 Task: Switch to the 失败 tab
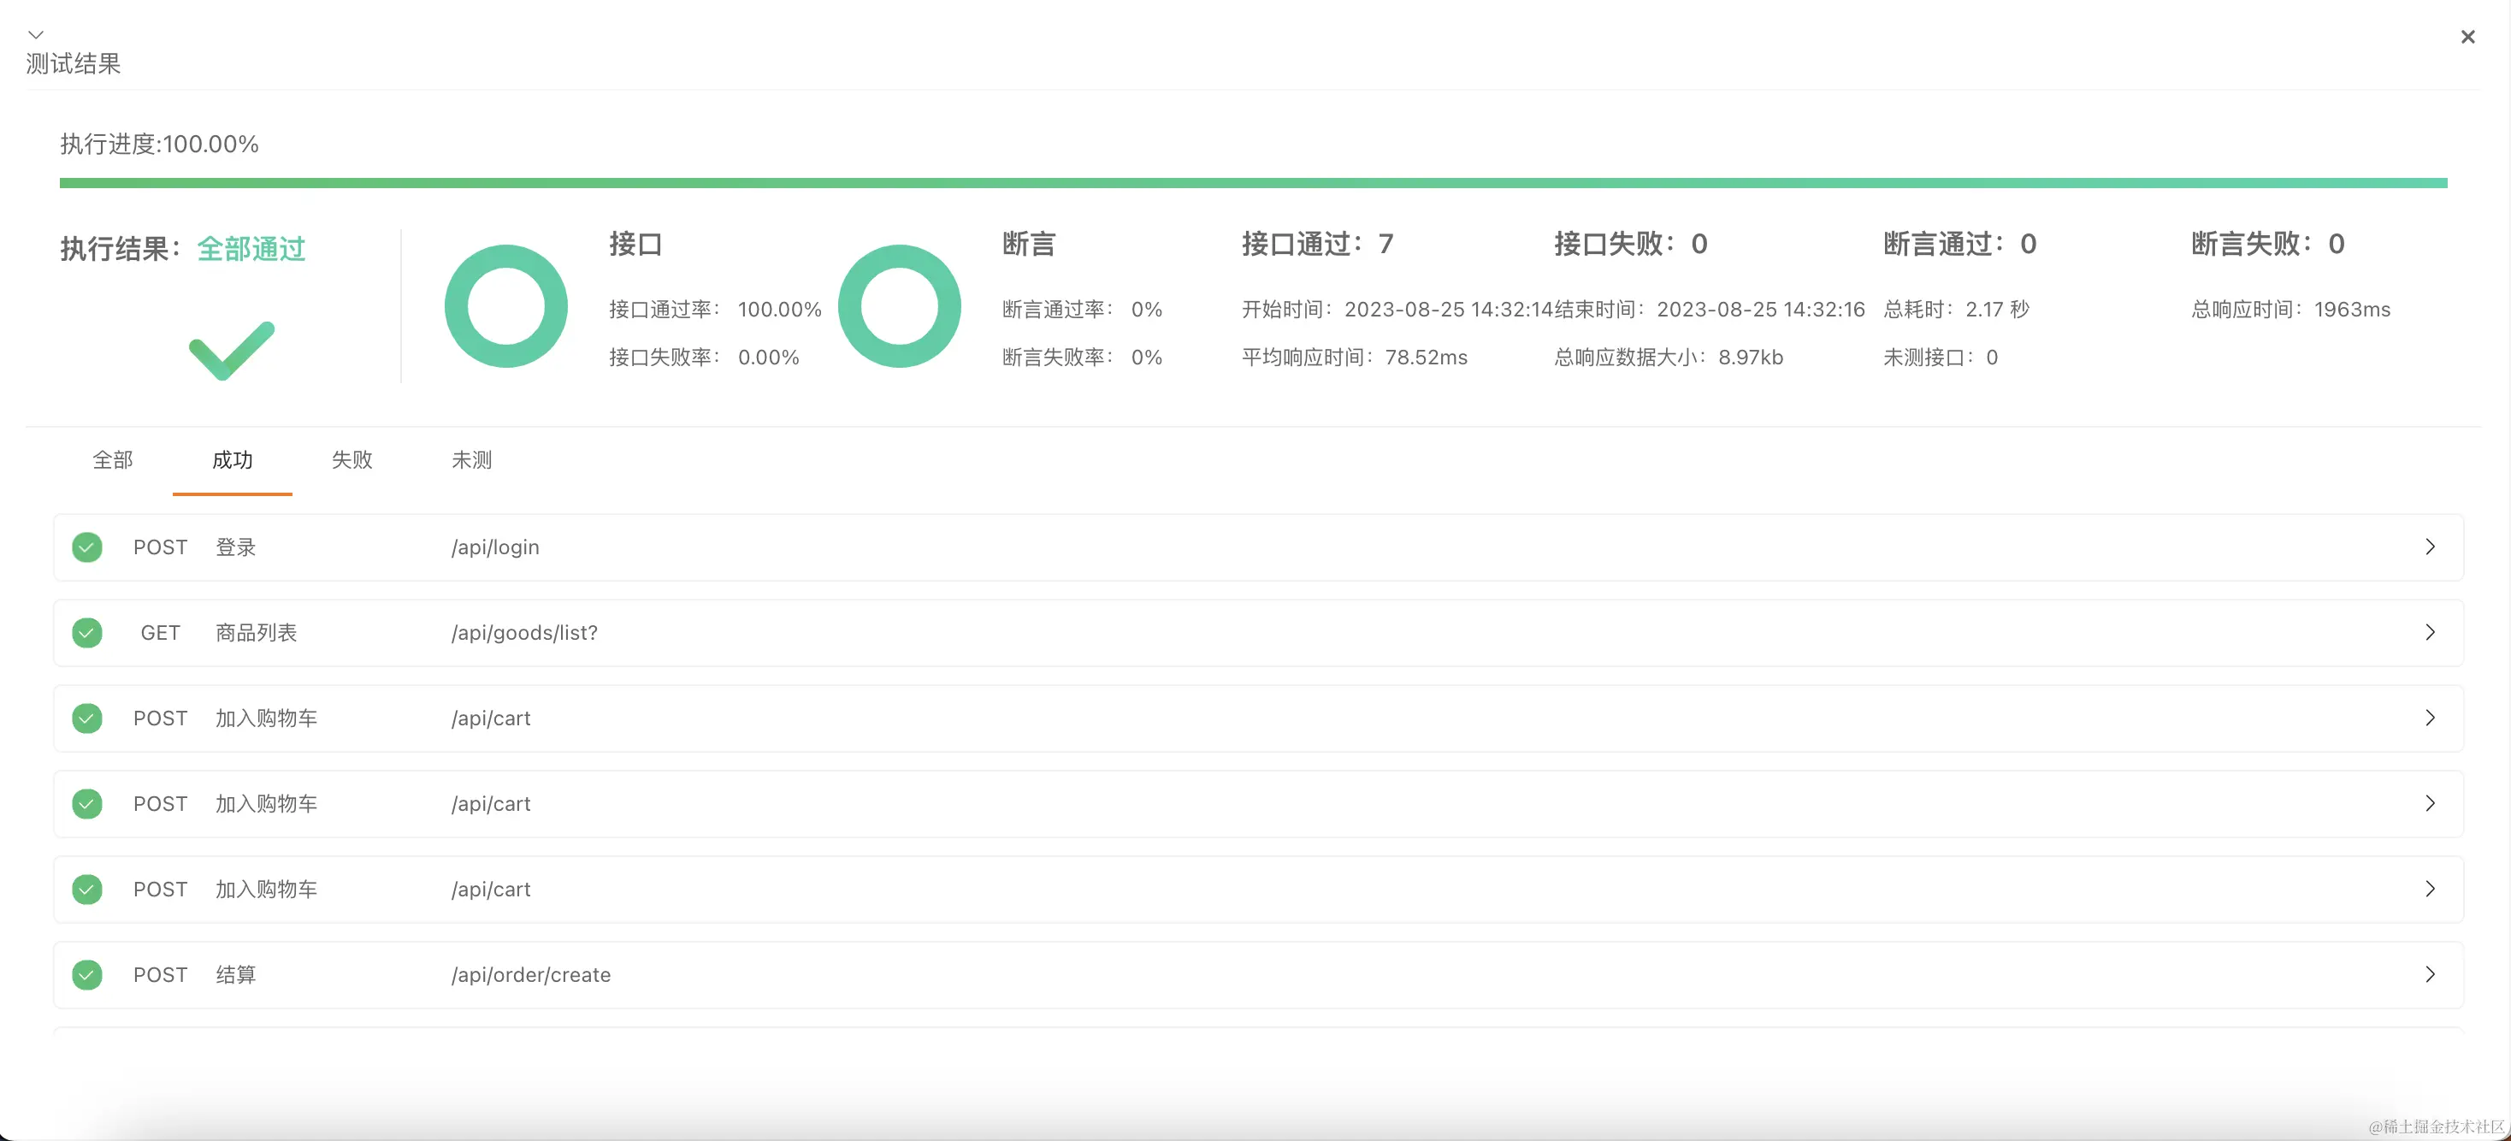[x=352, y=460]
